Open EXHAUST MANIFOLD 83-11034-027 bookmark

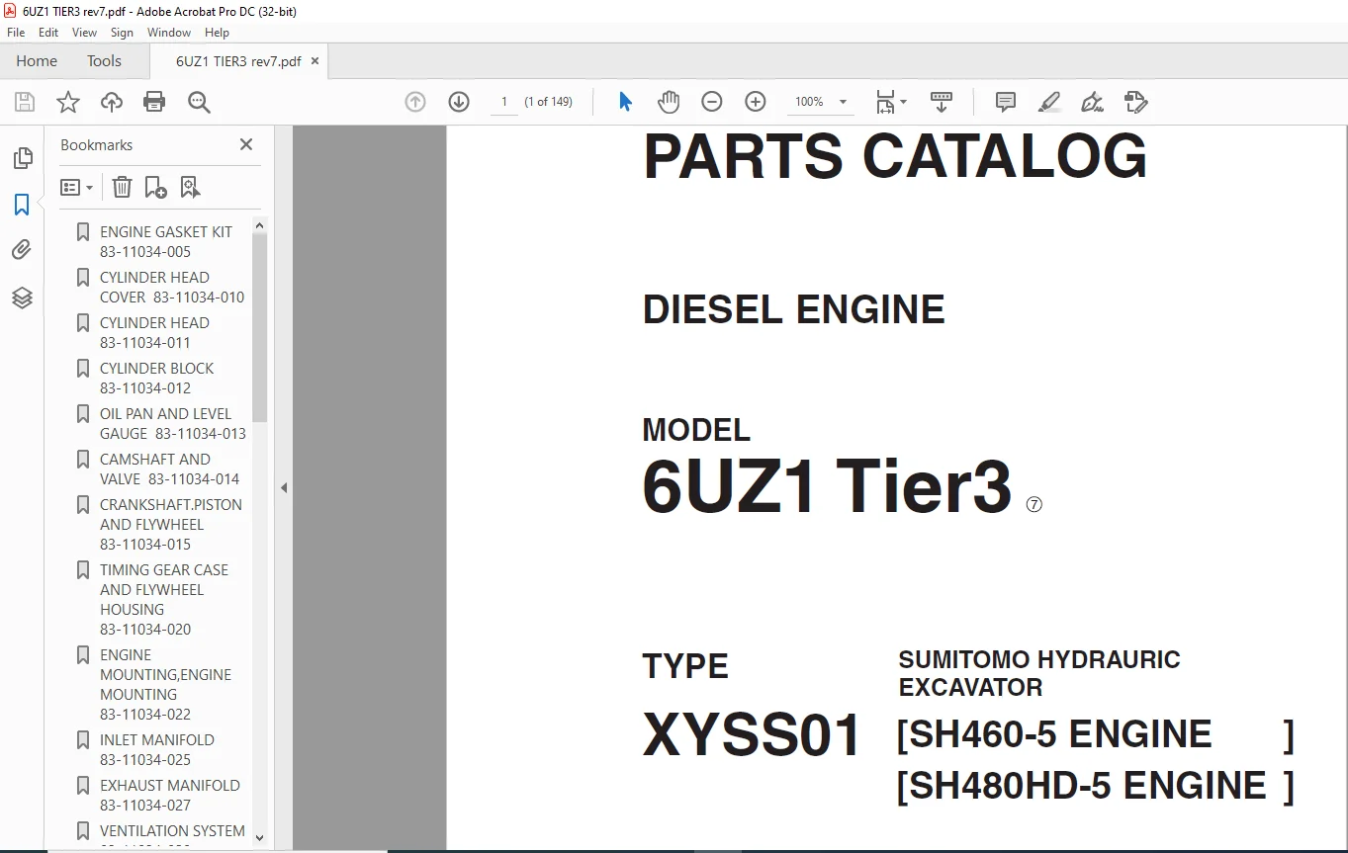170,795
